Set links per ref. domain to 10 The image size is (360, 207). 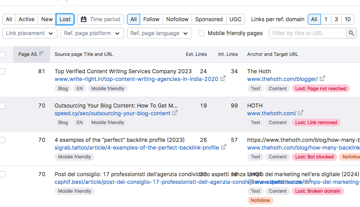pos(348,19)
